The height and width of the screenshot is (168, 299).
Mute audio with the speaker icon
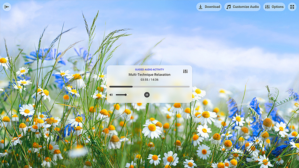pos(111,95)
